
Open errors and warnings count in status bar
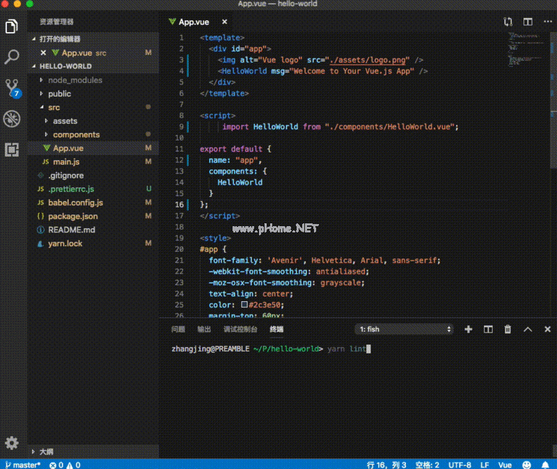(65, 465)
